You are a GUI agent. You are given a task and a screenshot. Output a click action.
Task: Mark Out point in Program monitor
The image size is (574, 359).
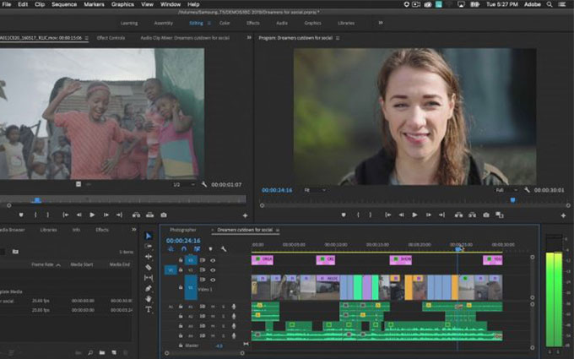[370, 215]
